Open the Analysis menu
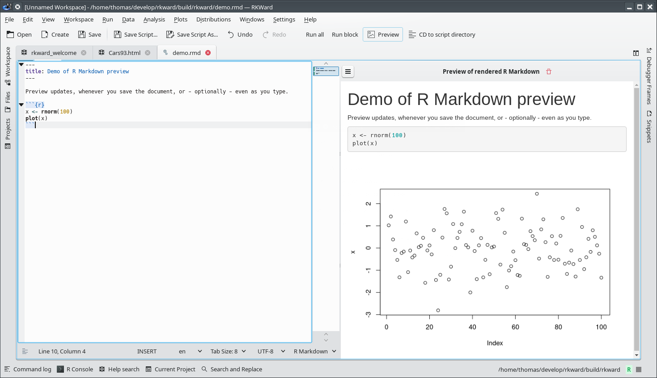The image size is (657, 378). (154, 19)
